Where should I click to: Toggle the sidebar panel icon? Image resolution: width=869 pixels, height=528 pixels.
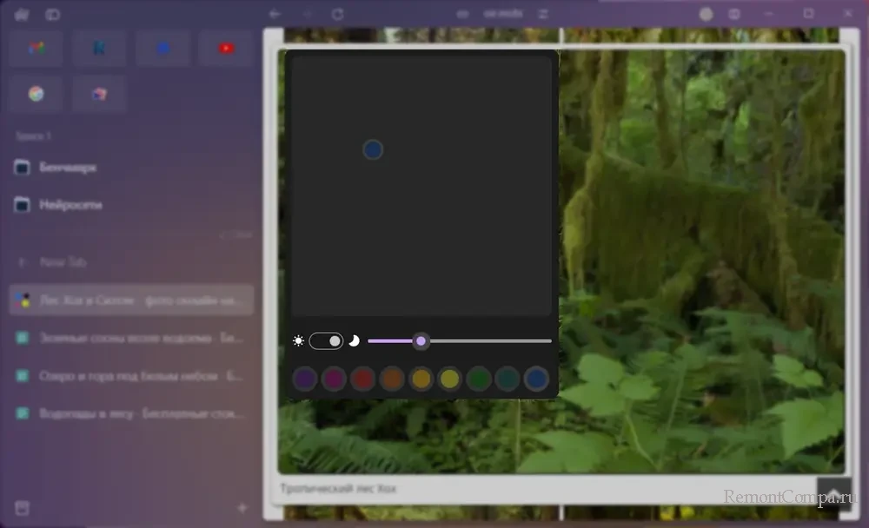(x=53, y=14)
